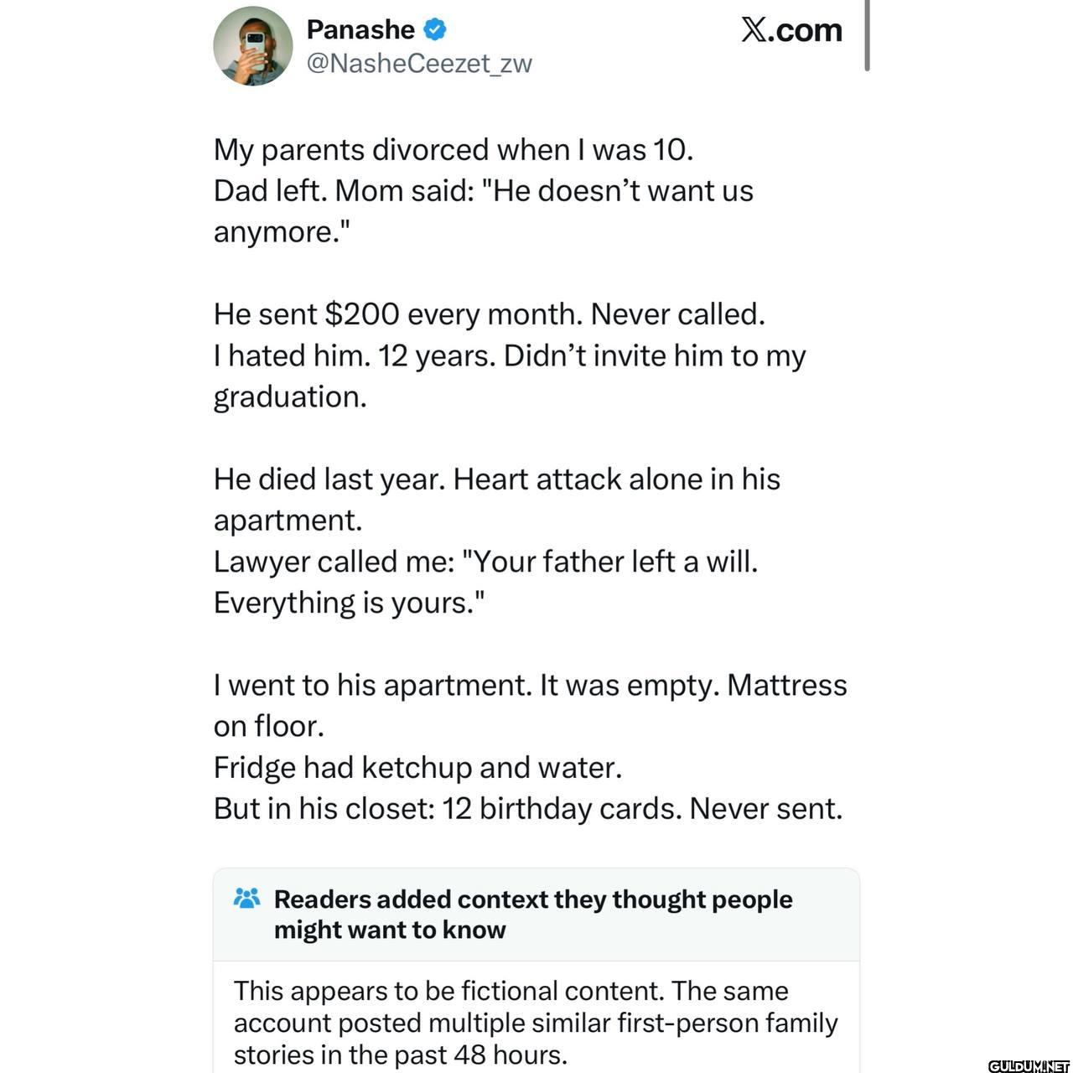
Task: Click the '12 birthday cards. Never sent.' line
Action: [x=528, y=809]
